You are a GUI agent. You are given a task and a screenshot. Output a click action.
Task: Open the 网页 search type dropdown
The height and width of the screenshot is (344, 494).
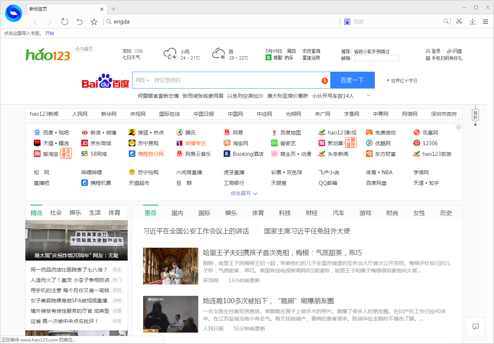[142, 80]
